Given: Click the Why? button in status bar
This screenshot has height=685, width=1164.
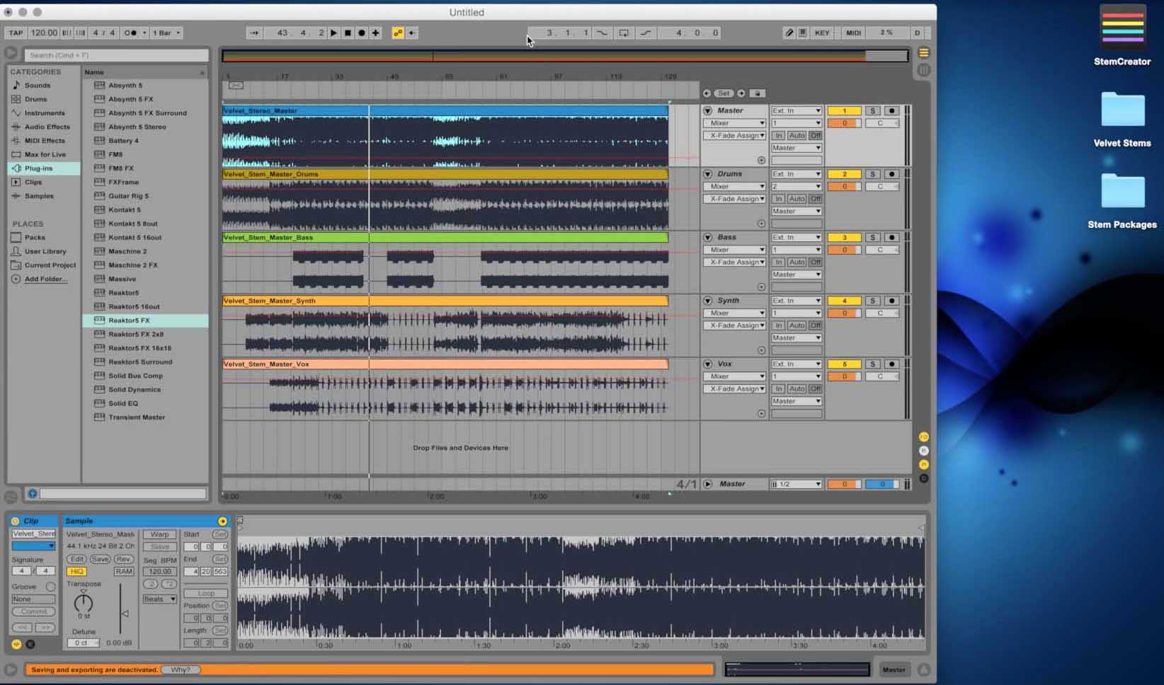Looking at the screenshot, I should point(181,669).
